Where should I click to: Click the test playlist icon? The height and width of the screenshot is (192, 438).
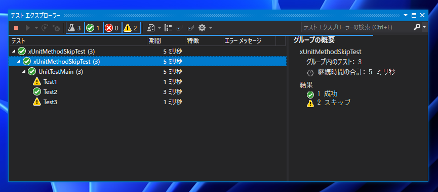tap(151, 28)
